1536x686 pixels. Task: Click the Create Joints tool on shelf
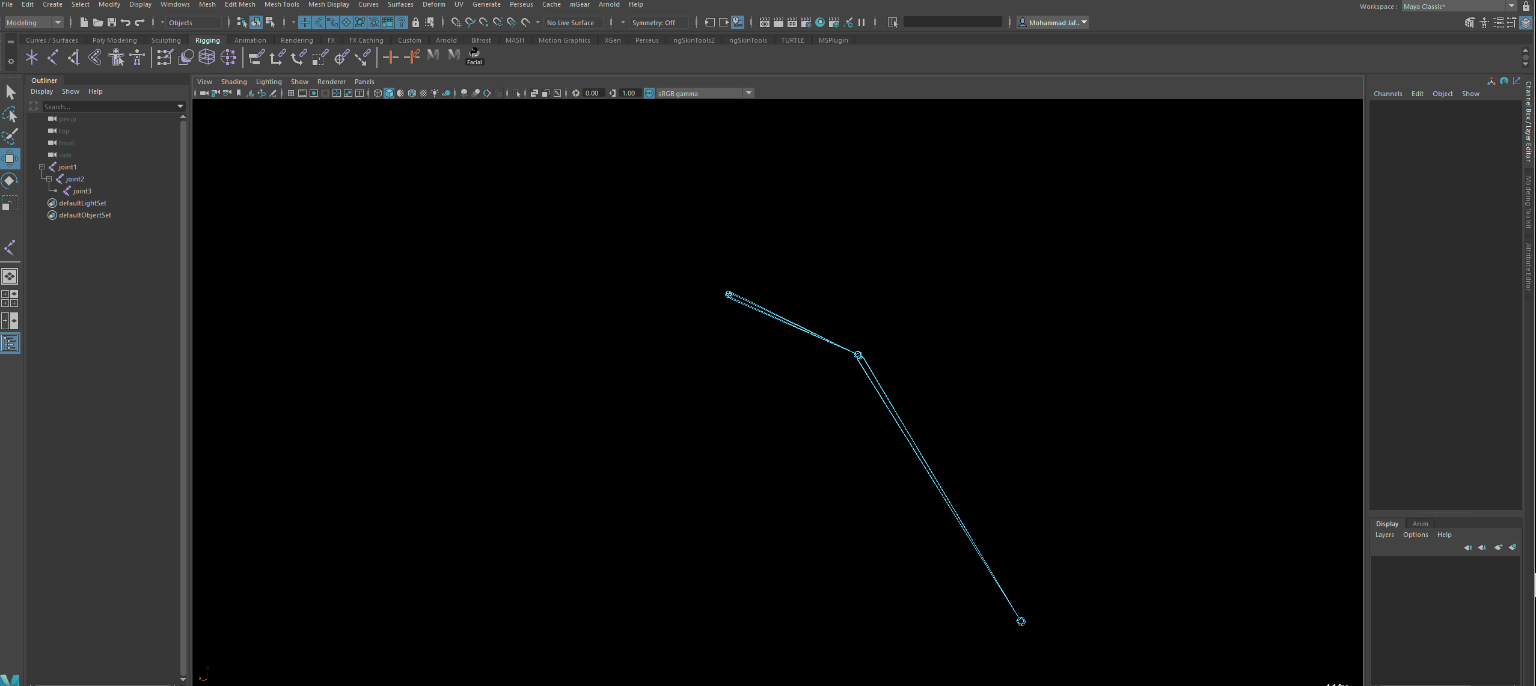[x=53, y=57]
